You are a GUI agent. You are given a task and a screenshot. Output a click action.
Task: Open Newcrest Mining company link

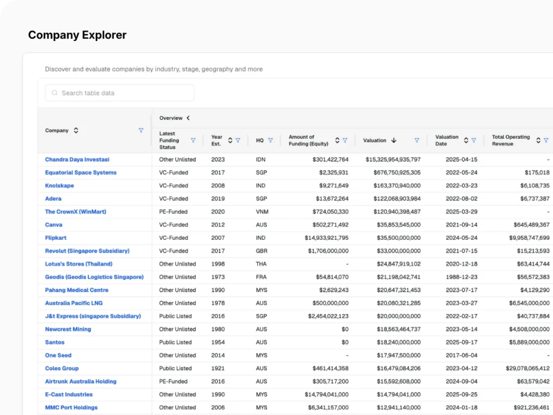coord(68,329)
